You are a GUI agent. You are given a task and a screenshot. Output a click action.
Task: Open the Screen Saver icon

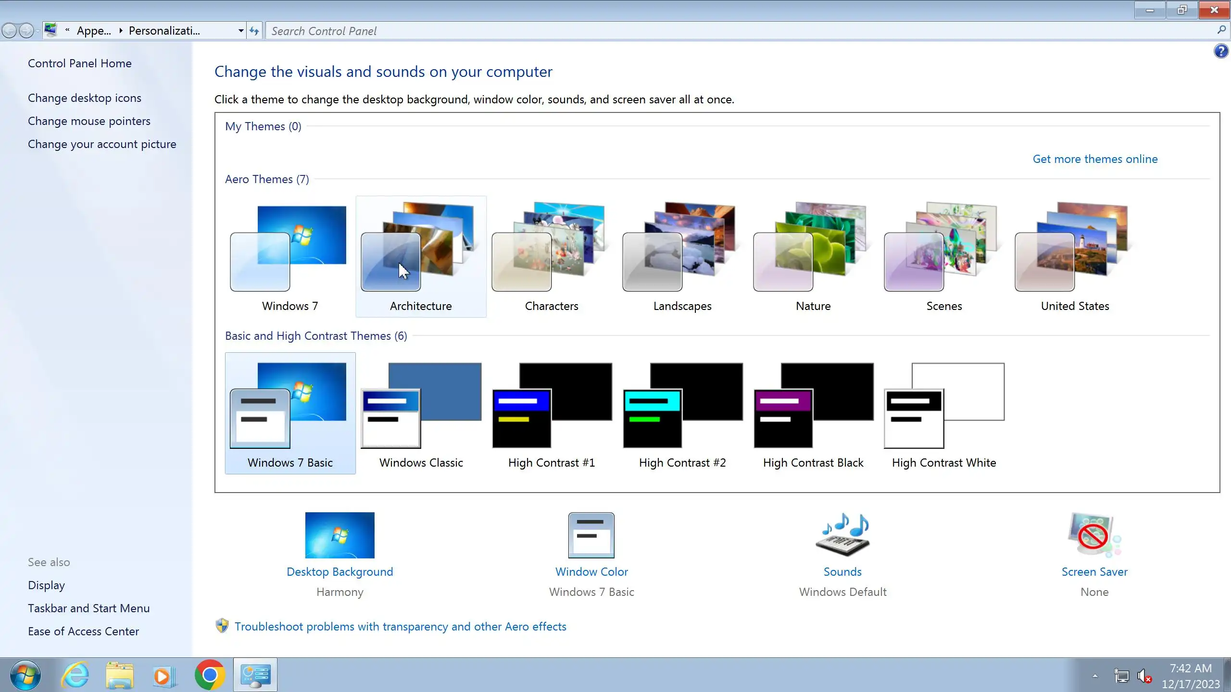pos(1094,535)
